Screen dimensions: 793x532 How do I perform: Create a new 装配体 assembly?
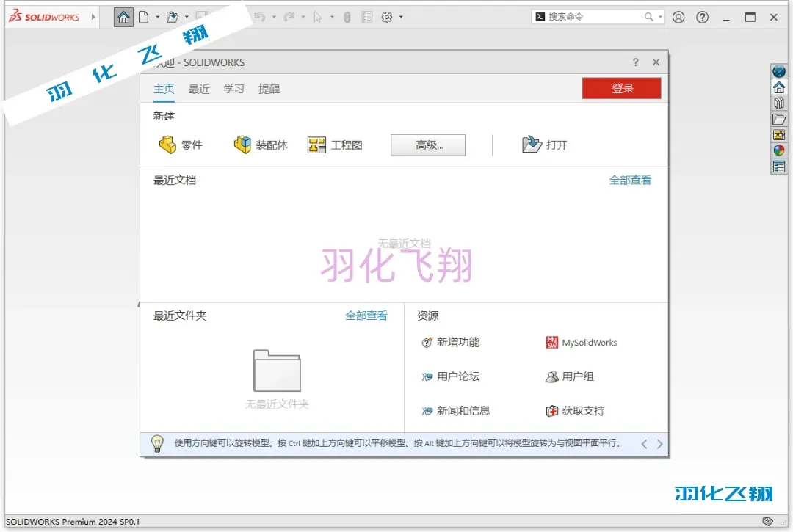tap(261, 145)
